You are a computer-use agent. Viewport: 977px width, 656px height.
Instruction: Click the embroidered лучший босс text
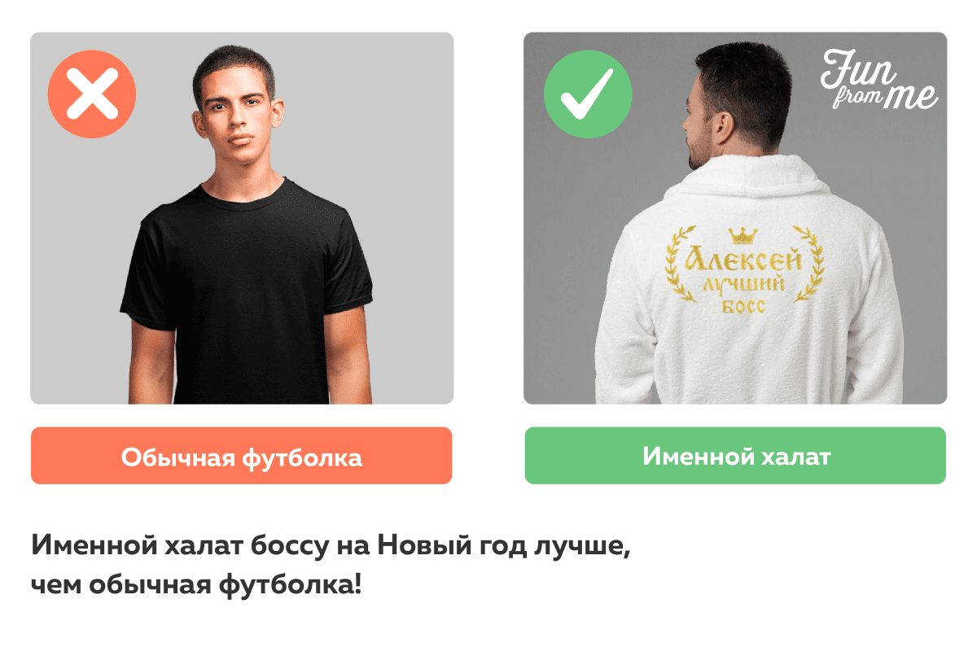tap(744, 295)
